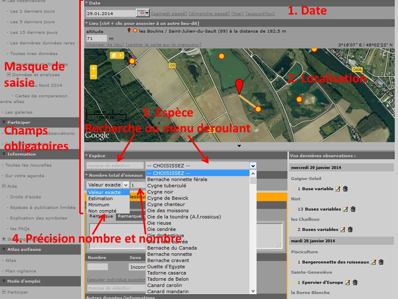Open the Sexe Inconnu dropdown
The image size is (398, 299).
coord(137,267)
